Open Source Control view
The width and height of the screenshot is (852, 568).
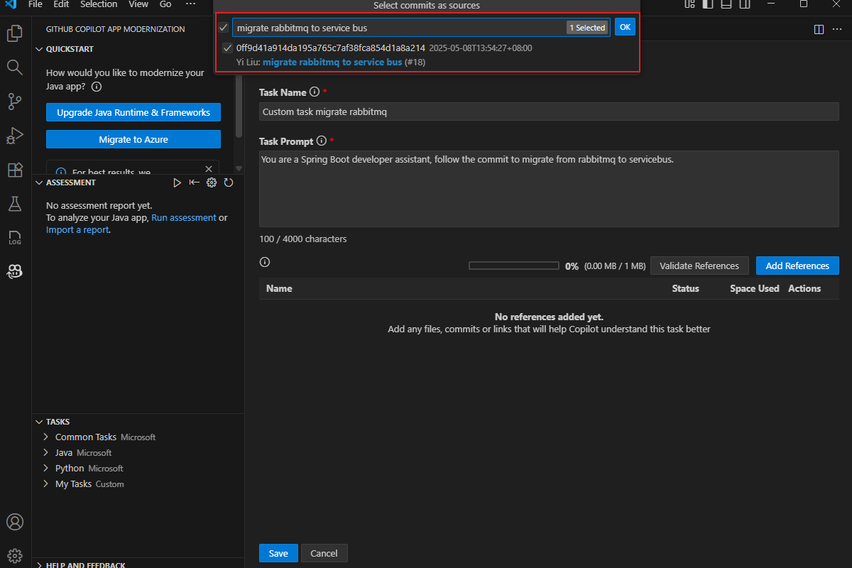click(15, 102)
